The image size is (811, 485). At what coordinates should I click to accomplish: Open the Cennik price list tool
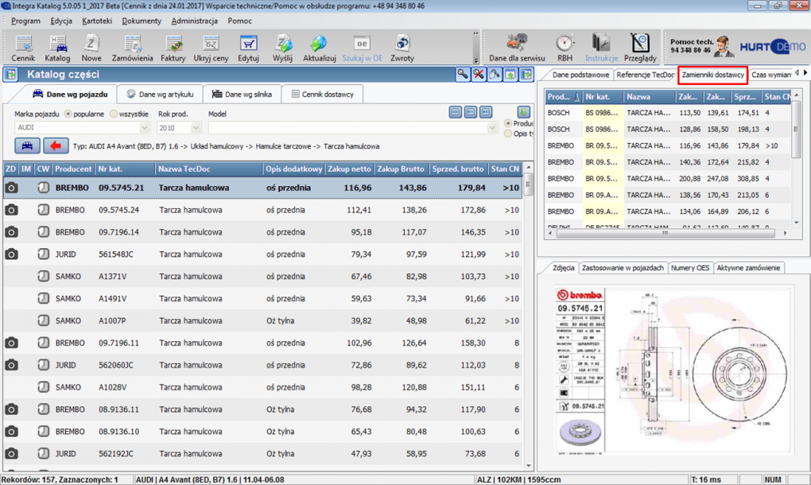(x=23, y=48)
